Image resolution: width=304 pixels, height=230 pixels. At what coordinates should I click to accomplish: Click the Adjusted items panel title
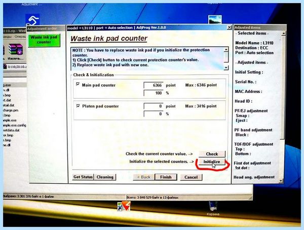[247, 27]
